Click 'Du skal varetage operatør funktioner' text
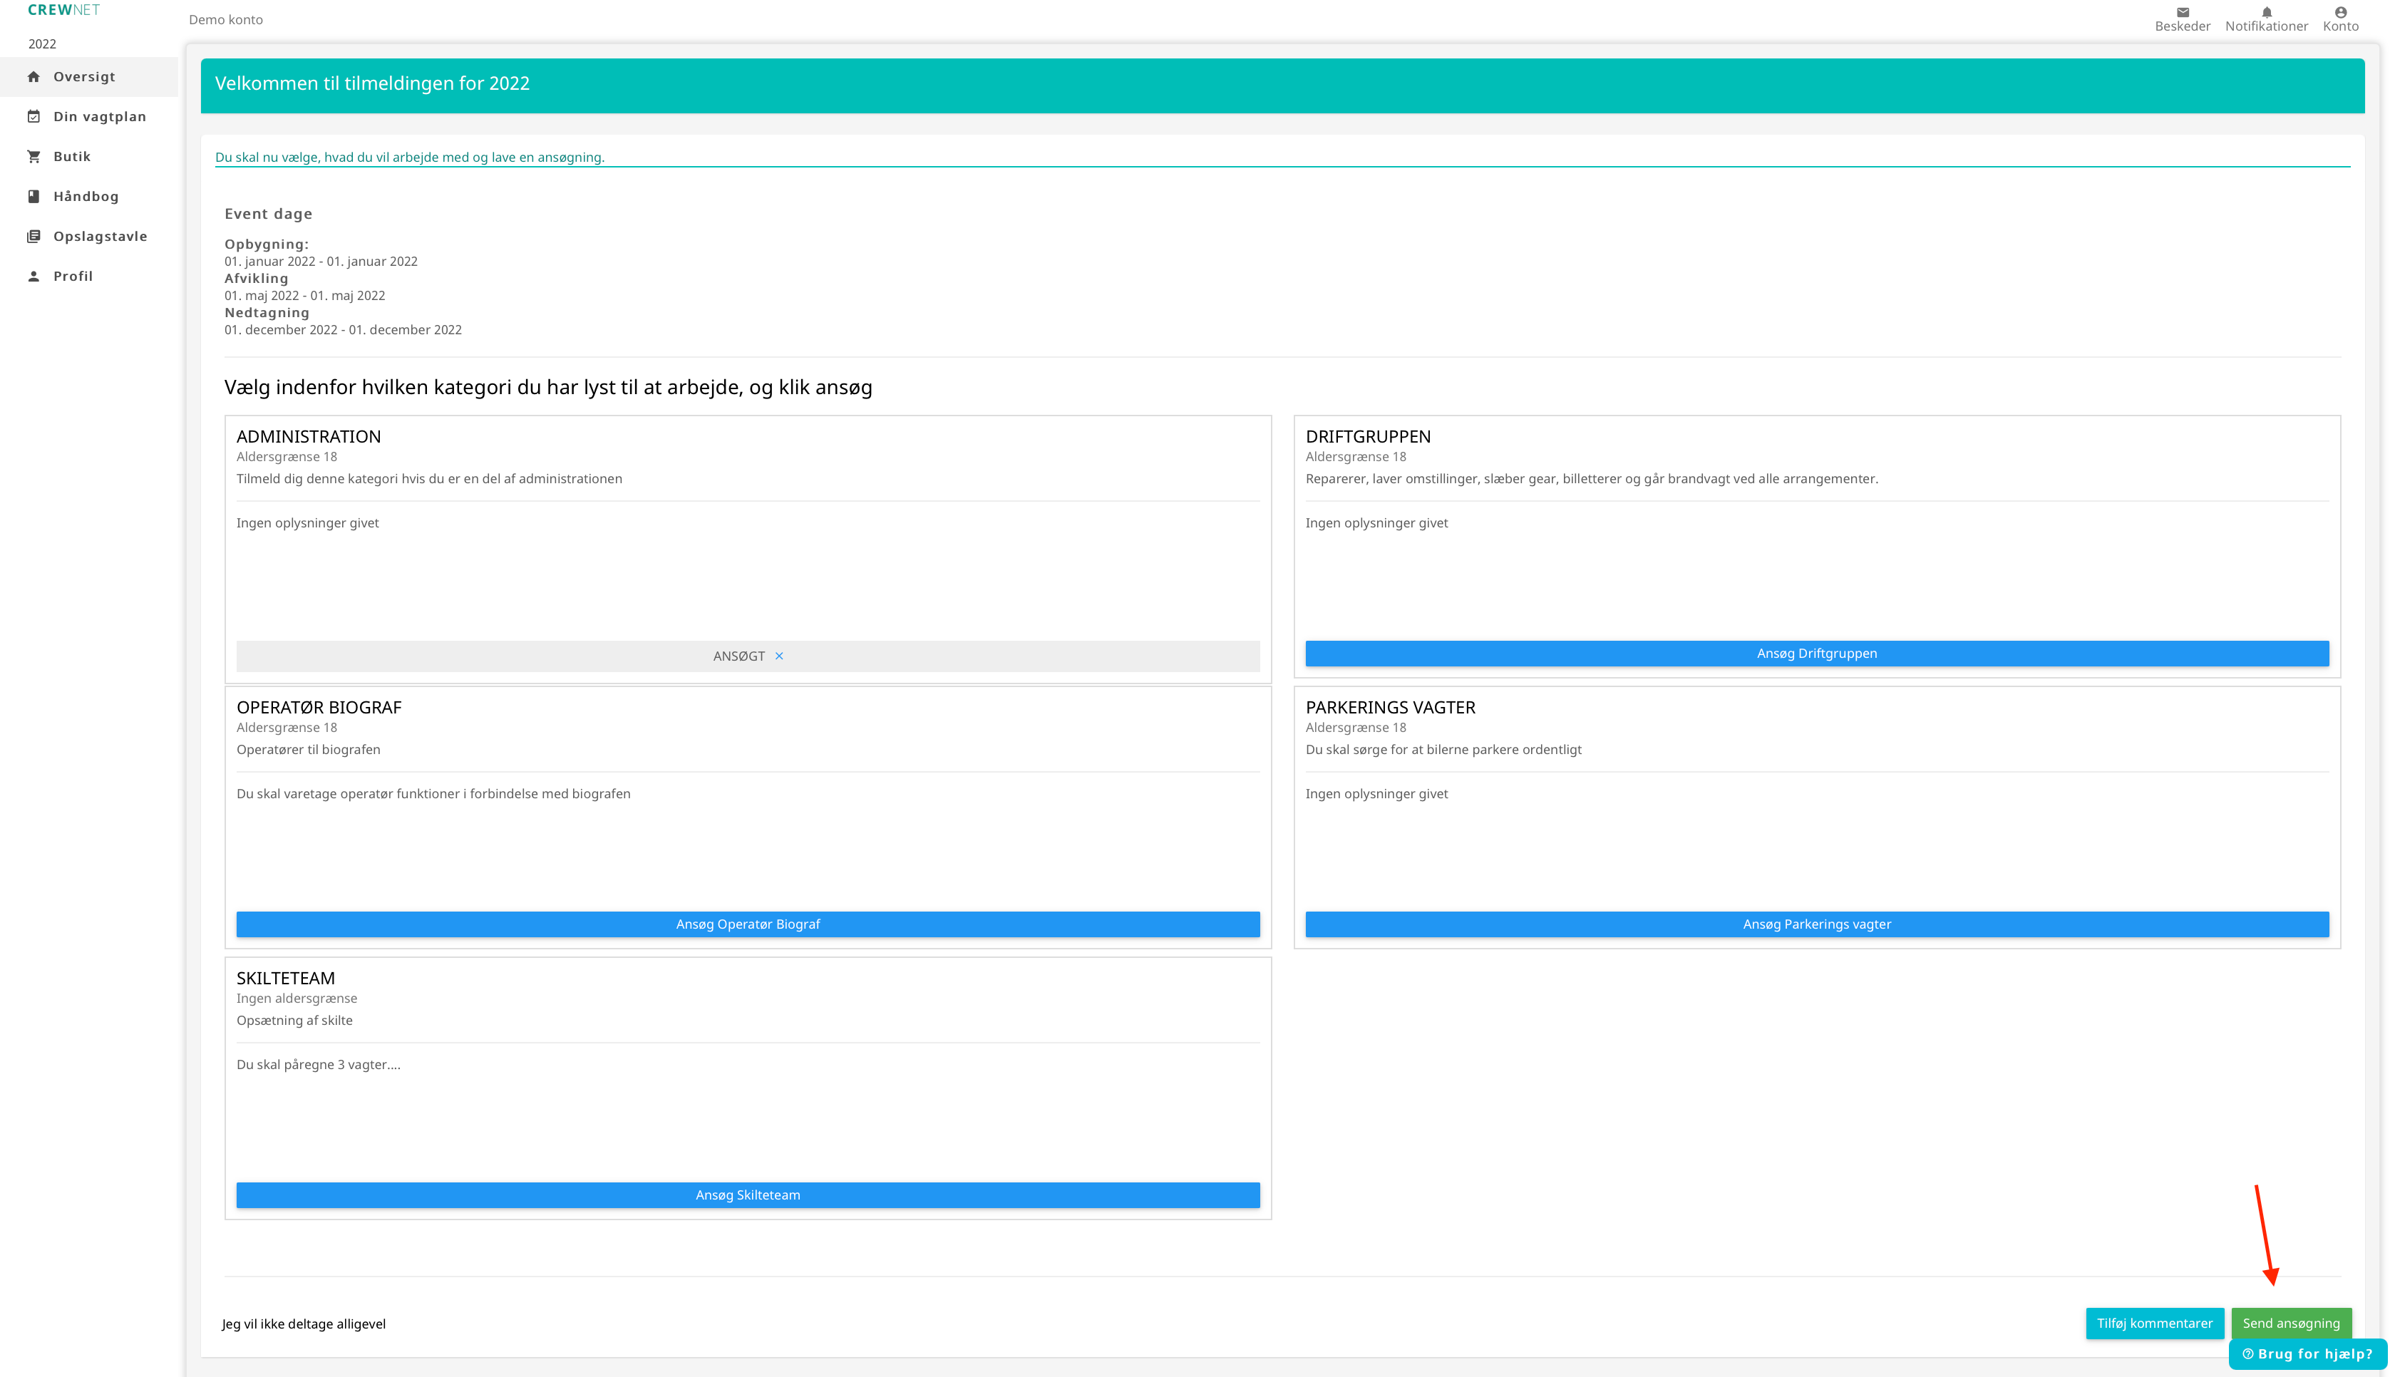The image size is (2395, 1377). [433, 795]
